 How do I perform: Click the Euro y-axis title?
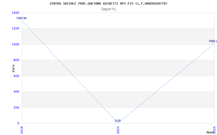(x=13, y=68)
